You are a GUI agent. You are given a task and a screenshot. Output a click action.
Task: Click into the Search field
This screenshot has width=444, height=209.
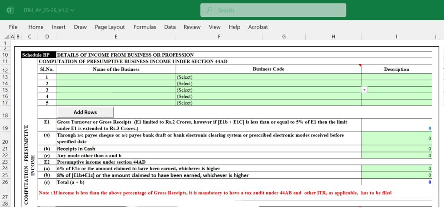277,10
